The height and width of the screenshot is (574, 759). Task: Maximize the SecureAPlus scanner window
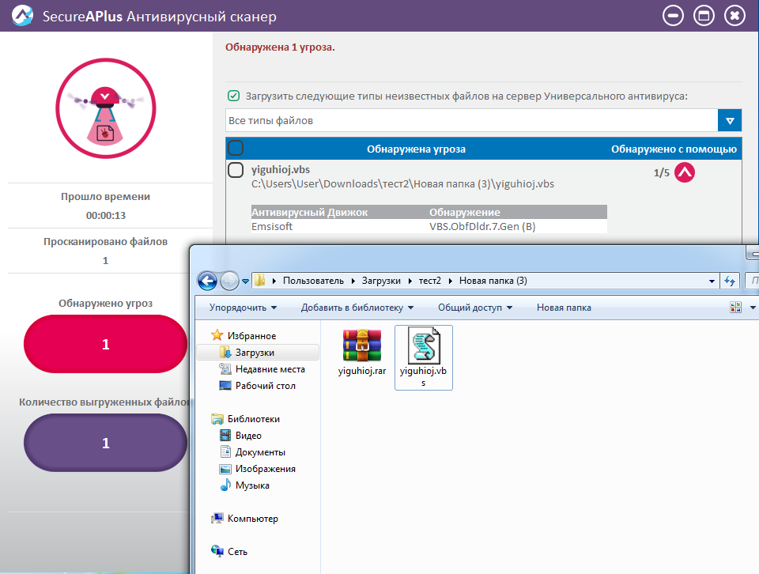point(704,16)
